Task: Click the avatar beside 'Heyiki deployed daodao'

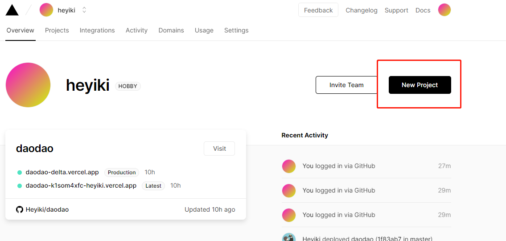Action: (289, 237)
